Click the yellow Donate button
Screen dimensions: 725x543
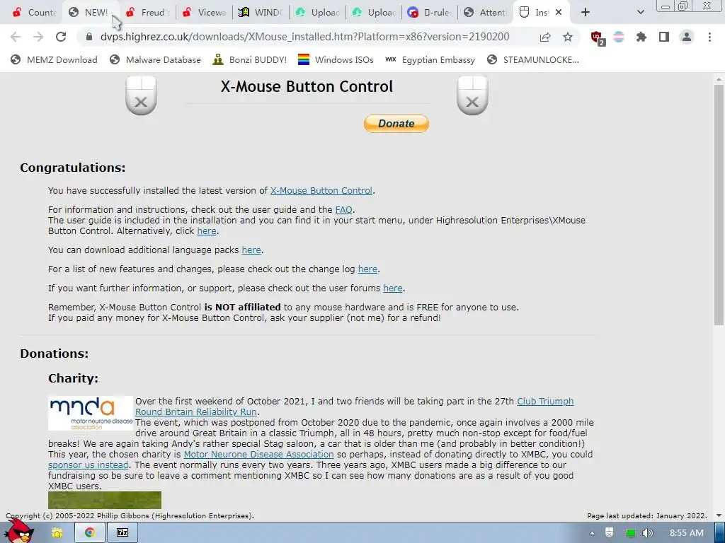[396, 123]
